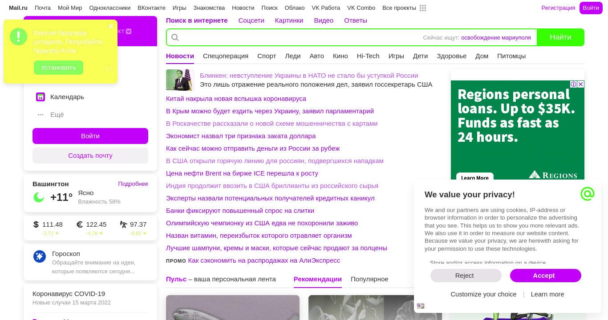Click the Установить browser button
This screenshot has height=320, width=608.
click(59, 68)
